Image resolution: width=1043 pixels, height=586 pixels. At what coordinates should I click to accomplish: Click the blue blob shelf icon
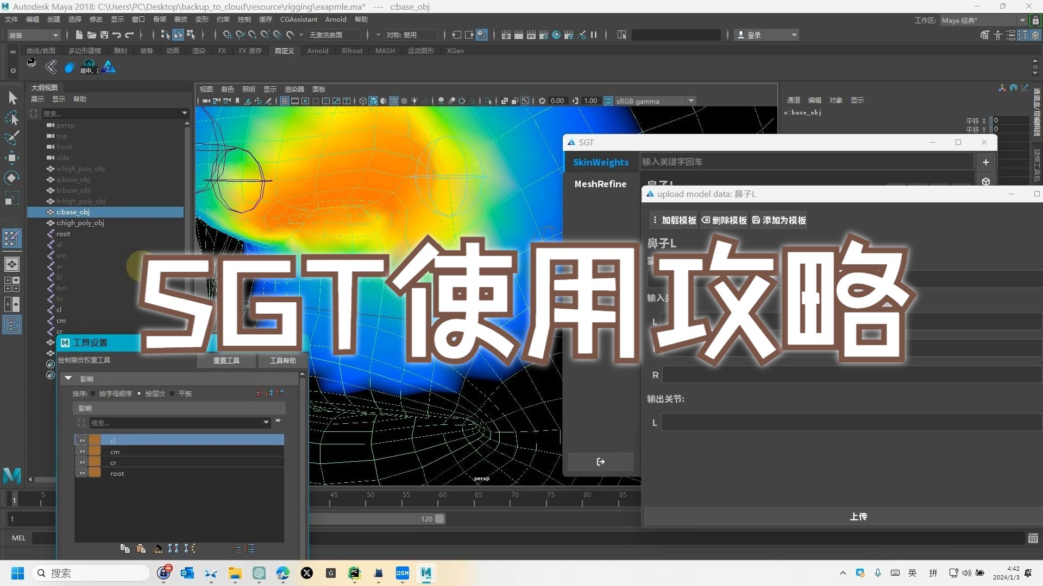(x=69, y=67)
